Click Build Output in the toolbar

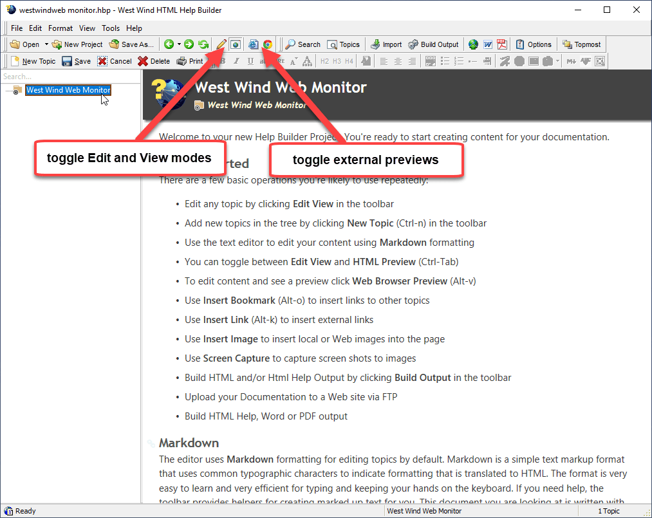(433, 44)
